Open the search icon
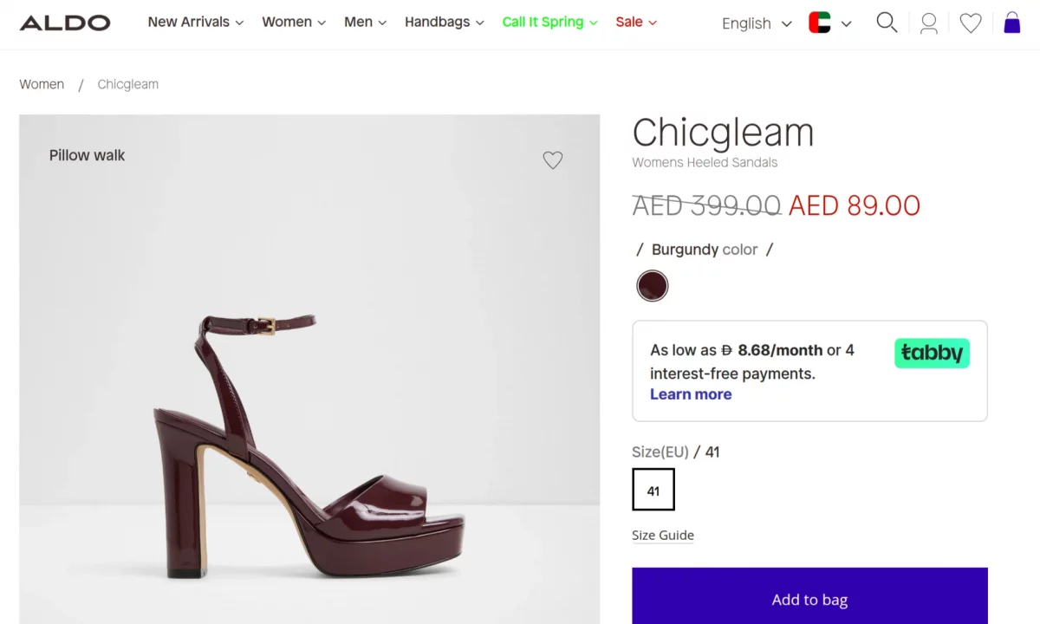The width and height of the screenshot is (1040, 624). tap(887, 23)
